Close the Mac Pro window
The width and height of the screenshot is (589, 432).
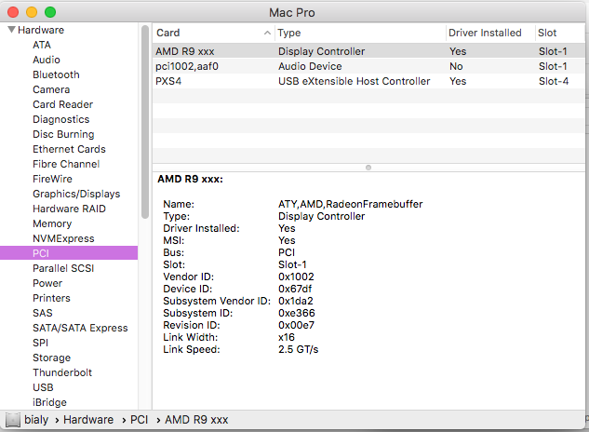(13, 12)
